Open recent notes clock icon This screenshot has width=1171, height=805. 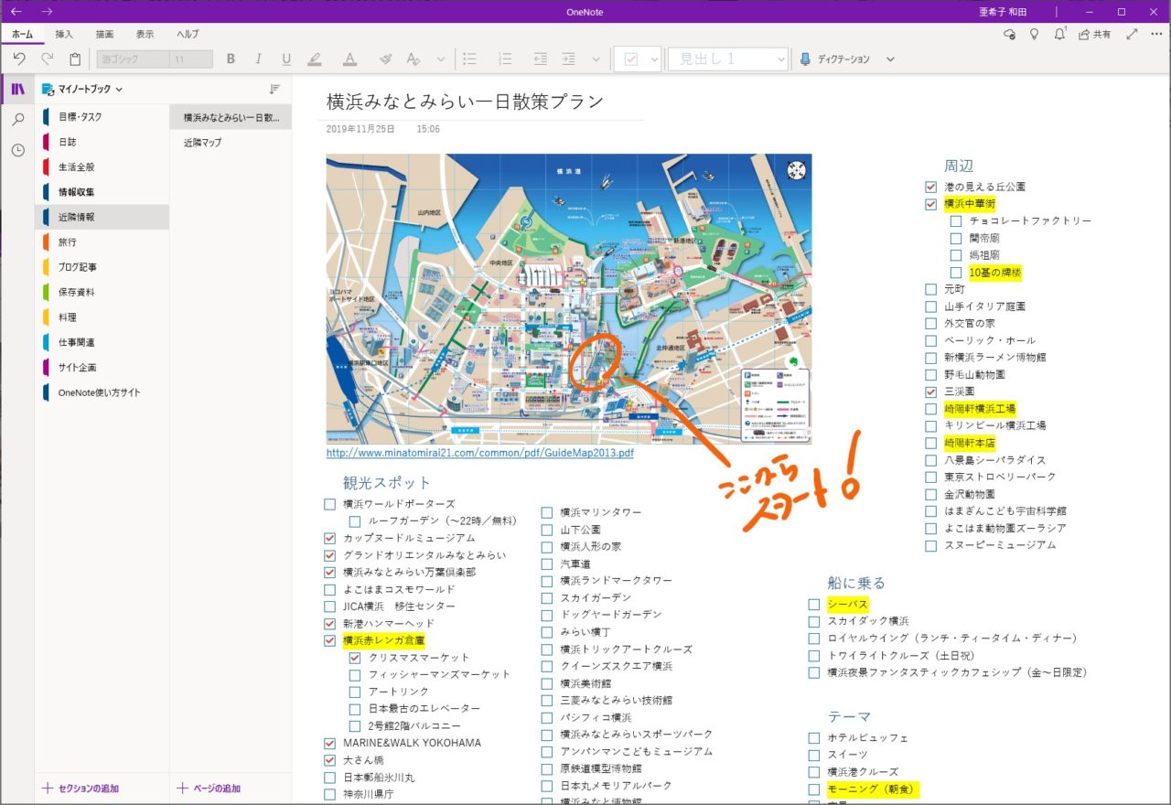17,150
